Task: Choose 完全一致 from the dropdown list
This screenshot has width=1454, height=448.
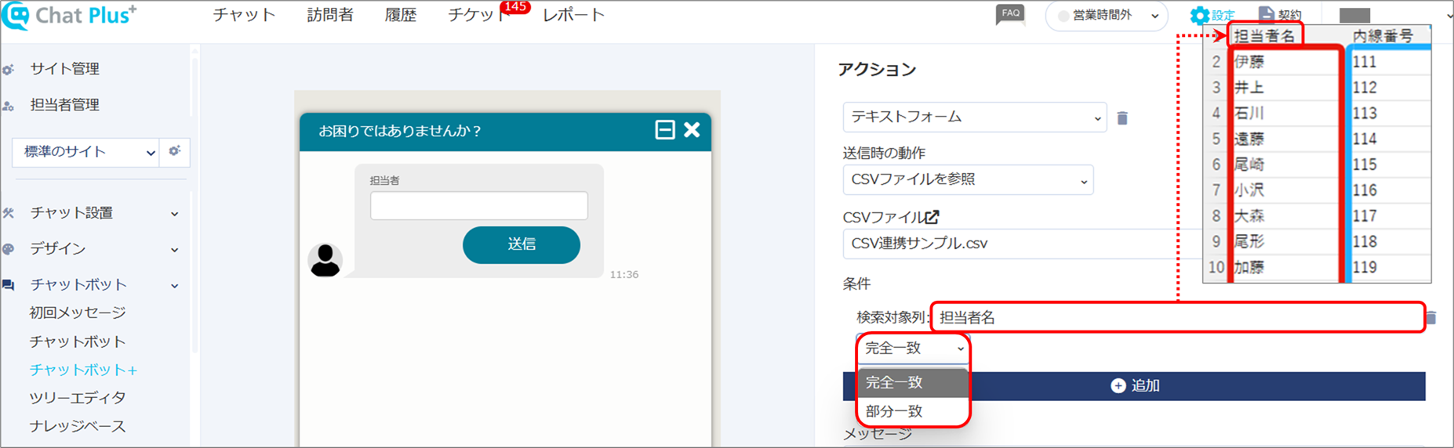Action: (x=914, y=382)
